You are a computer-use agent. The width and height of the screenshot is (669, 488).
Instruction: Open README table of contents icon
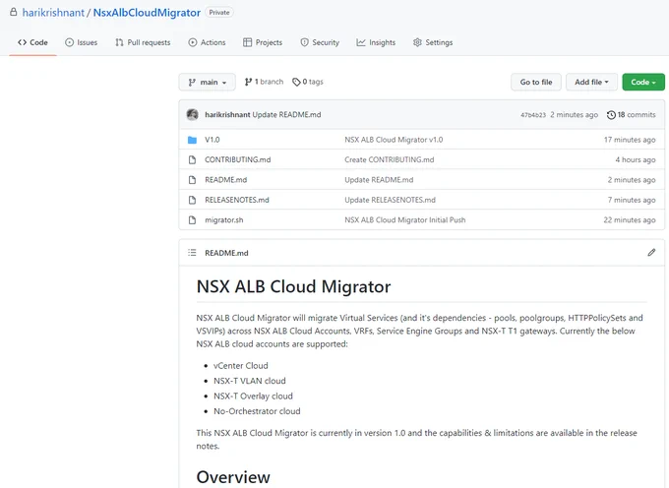(192, 253)
